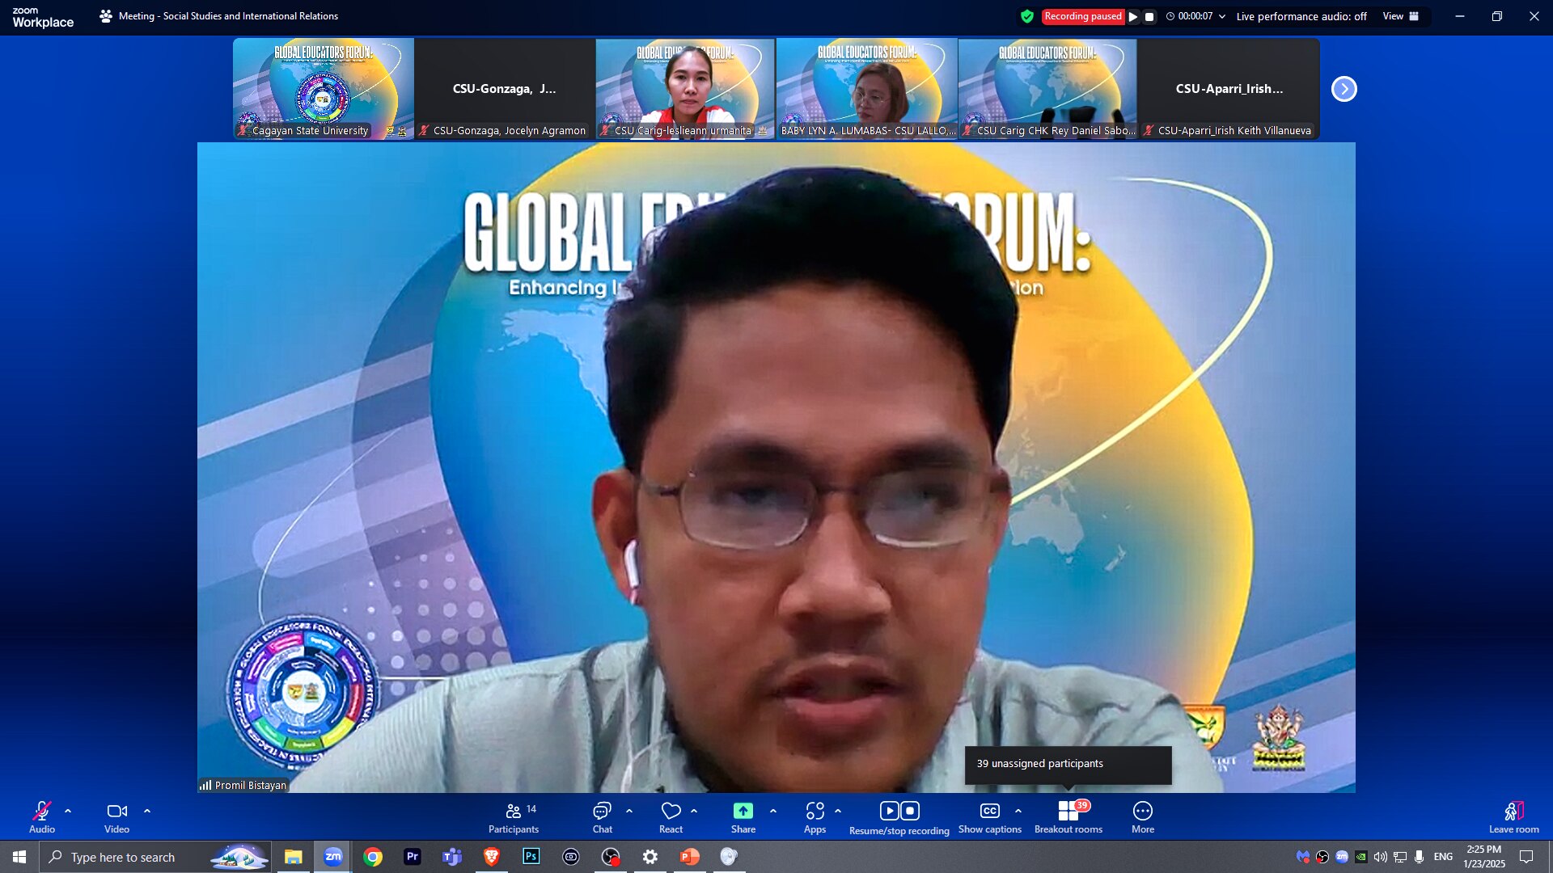Open the React heart menu
1553x873 pixels.
click(671, 817)
